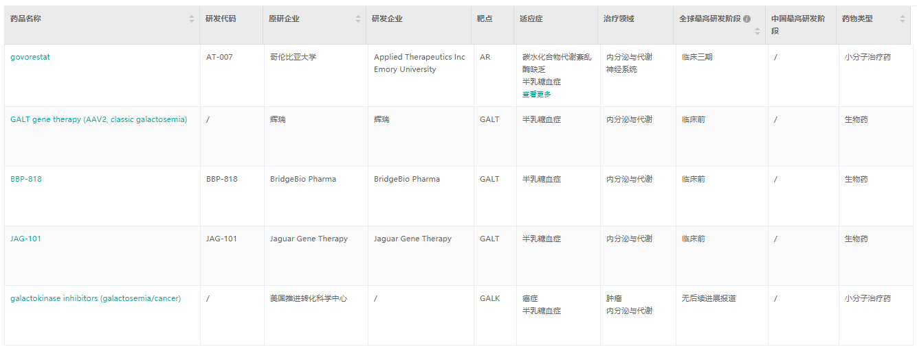The image size is (917, 349).
Task: Click the sort arrows beside 药物类型
Action: pyautogui.click(x=903, y=19)
